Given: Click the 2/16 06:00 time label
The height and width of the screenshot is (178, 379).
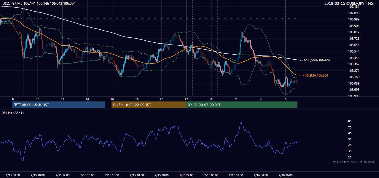Looking at the screenshot, I should pyautogui.click(x=286, y=175).
